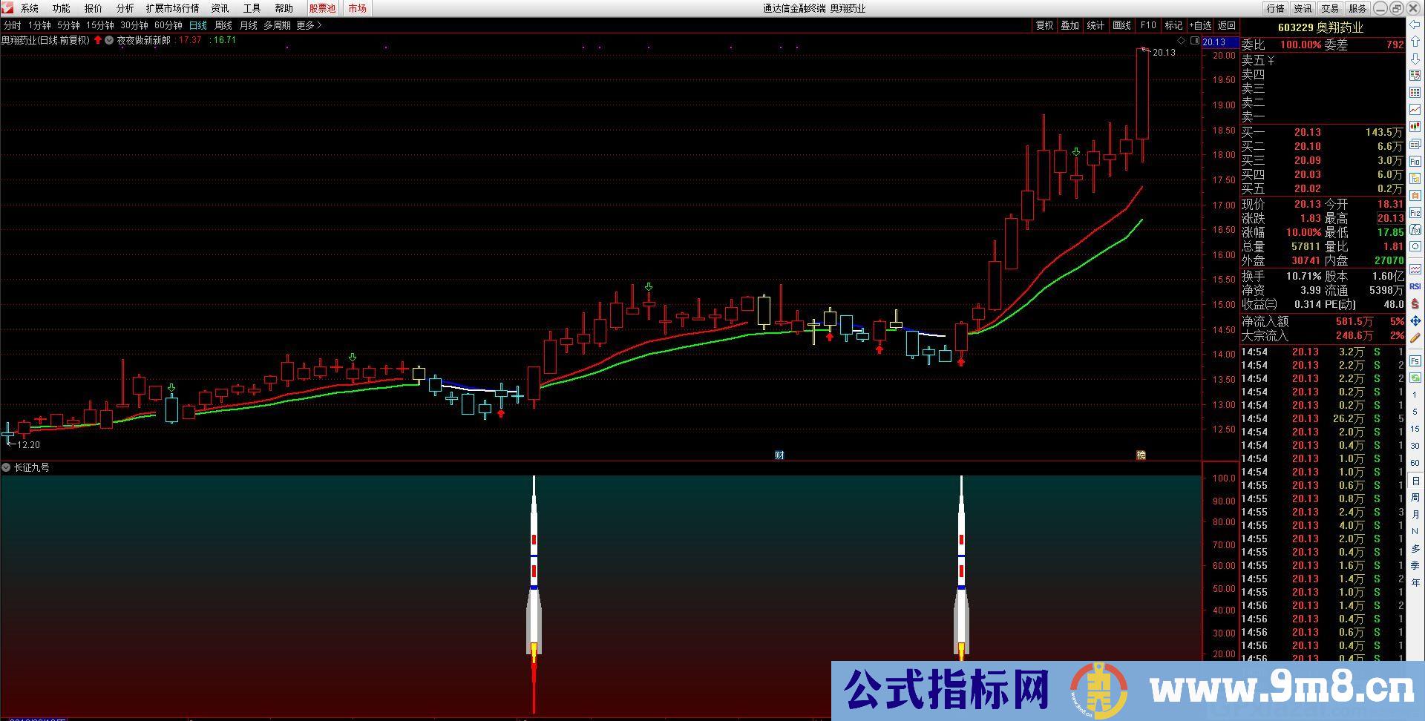1425x721 pixels.
Task: Click the 603229 奥翔药业 stock title
Action: (1320, 27)
